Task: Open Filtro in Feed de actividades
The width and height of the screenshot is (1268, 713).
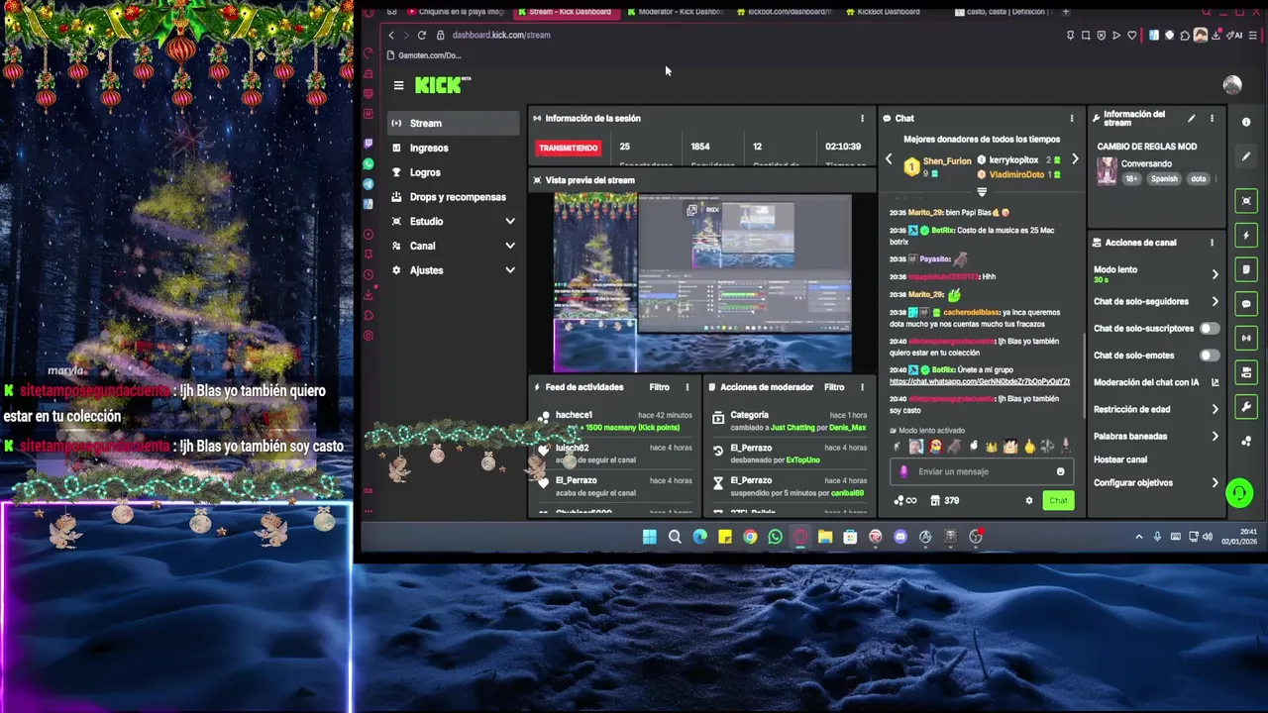Action: point(659,387)
